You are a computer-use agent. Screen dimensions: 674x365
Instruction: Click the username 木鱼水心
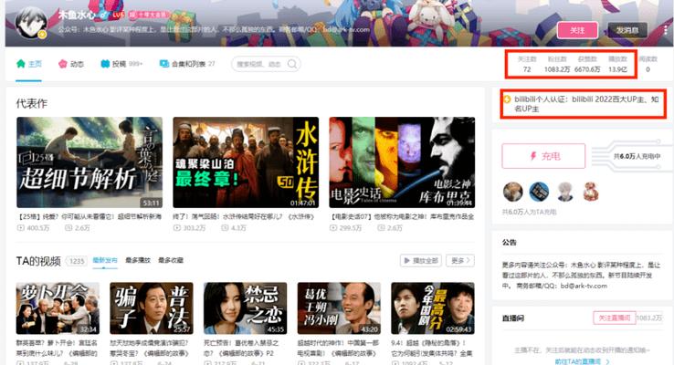click(76, 15)
